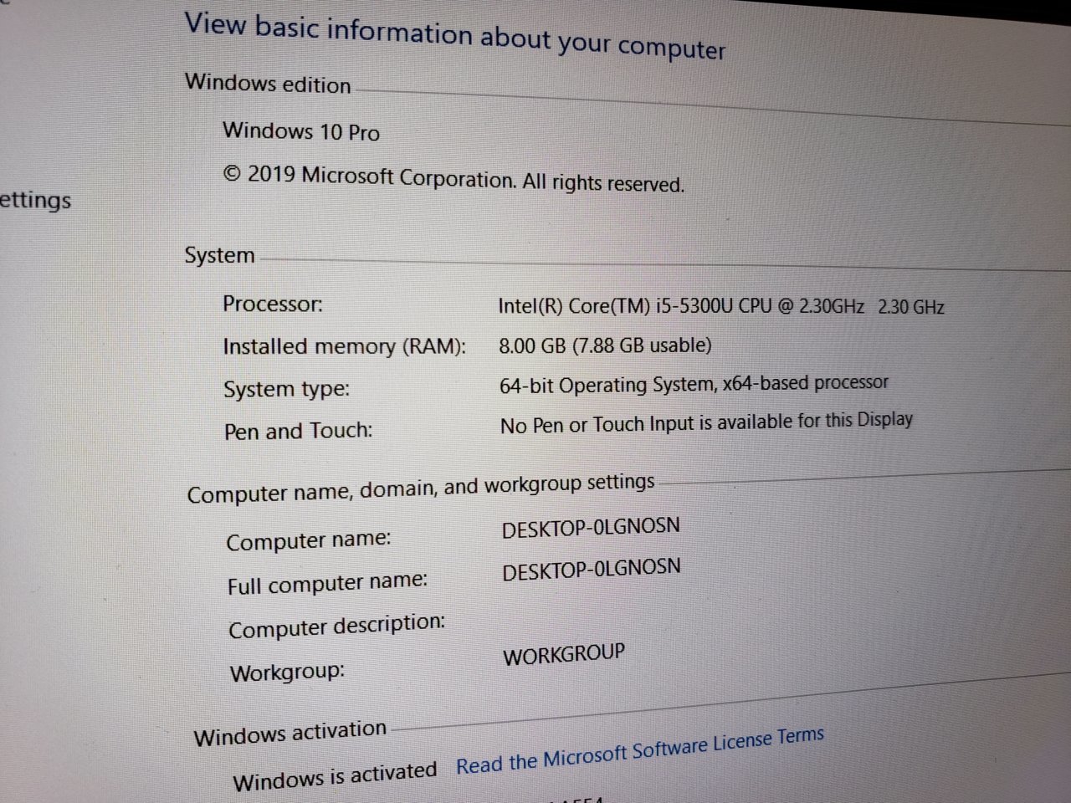Select the Full computer name value DESKTOP-0LGNOSN

592,570
